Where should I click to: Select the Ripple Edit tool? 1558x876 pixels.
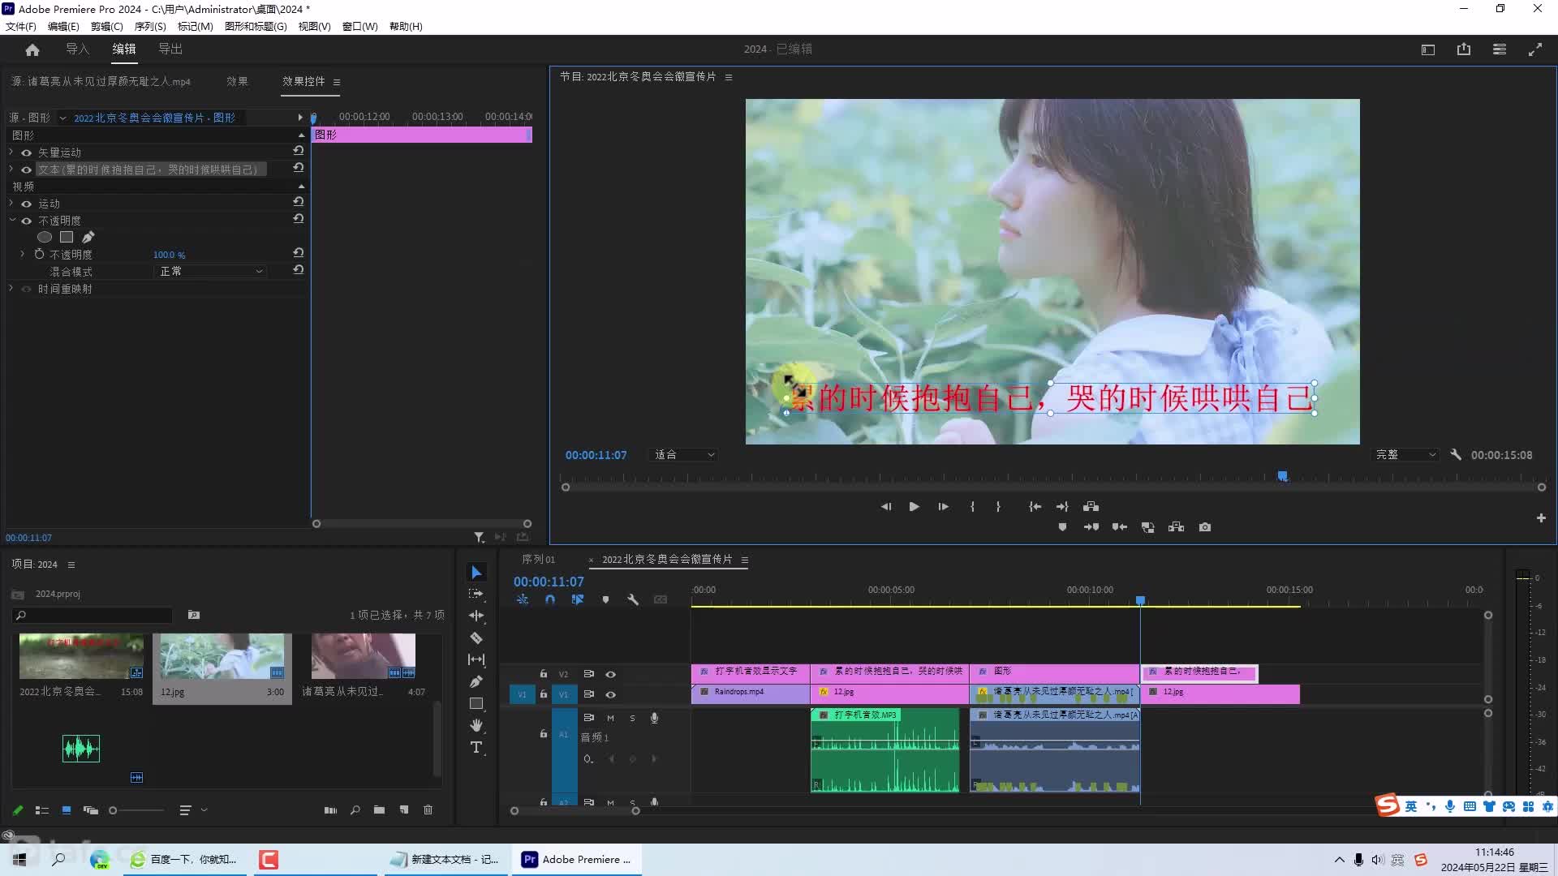476,616
